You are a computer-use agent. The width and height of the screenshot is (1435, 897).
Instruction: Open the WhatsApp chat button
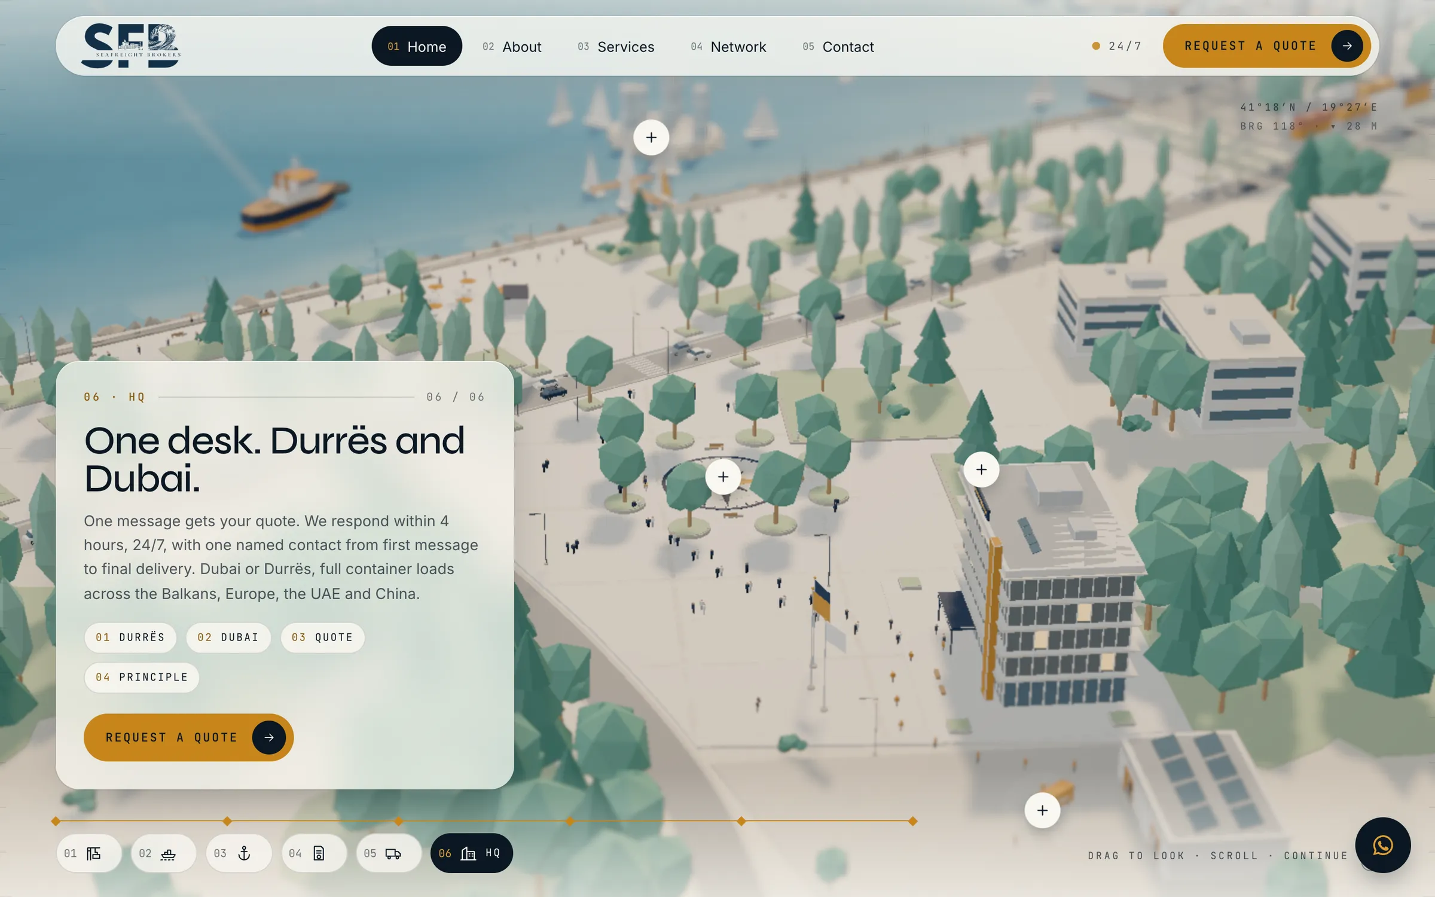tap(1382, 845)
